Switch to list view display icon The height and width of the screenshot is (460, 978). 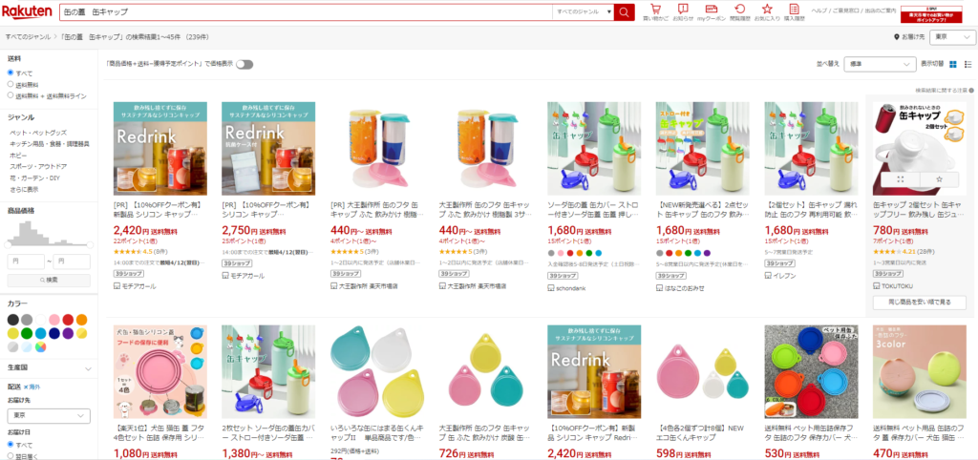tap(968, 64)
